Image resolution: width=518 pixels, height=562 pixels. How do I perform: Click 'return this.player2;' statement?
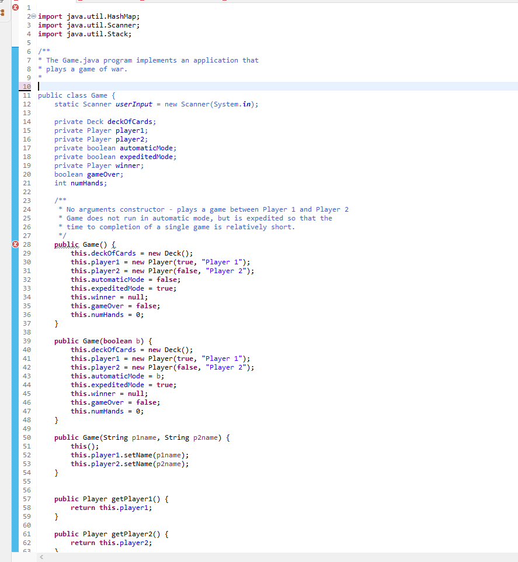pyautogui.click(x=112, y=543)
